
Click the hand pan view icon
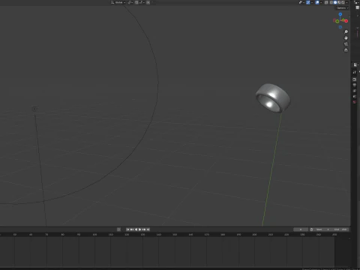[x=346, y=38]
